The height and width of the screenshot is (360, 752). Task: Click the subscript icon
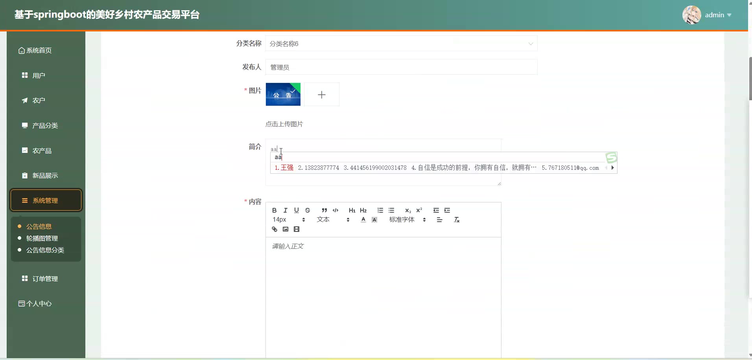[408, 210]
